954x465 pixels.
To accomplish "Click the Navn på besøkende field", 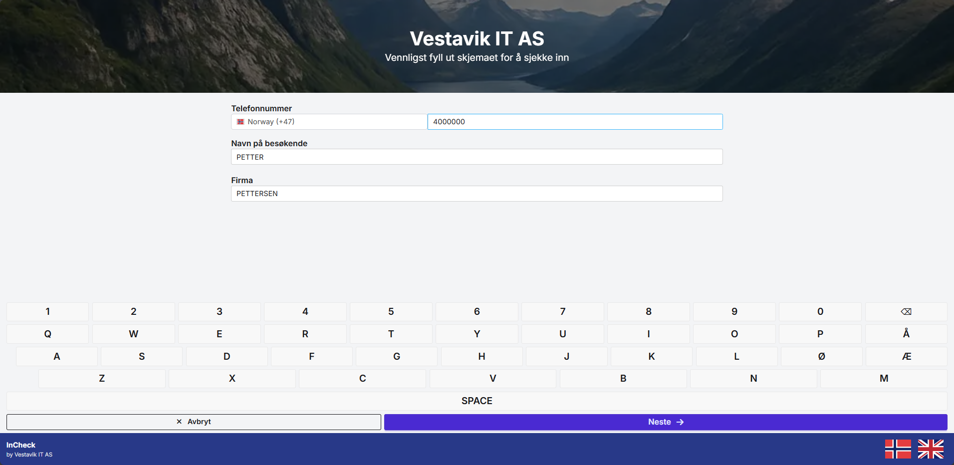I will tap(476, 157).
